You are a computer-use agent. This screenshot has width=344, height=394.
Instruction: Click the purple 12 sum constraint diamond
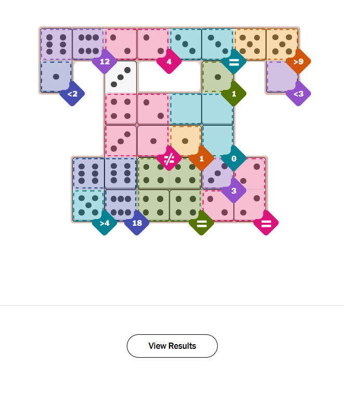[104, 61]
